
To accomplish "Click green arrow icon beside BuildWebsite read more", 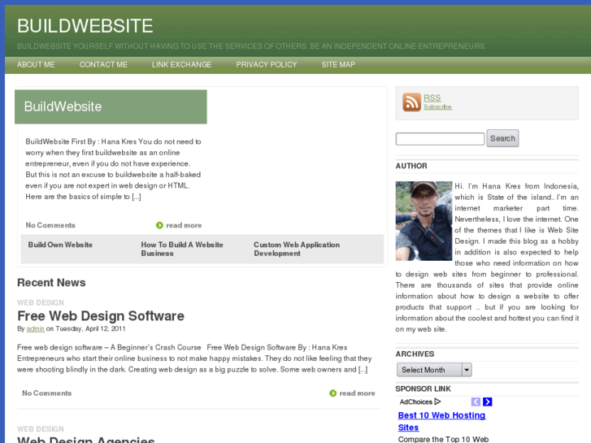I will coord(159,225).
